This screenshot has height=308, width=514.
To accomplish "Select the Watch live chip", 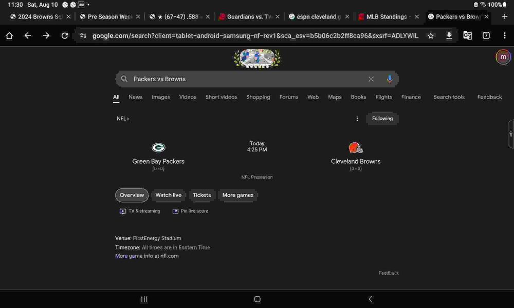I will (168, 196).
